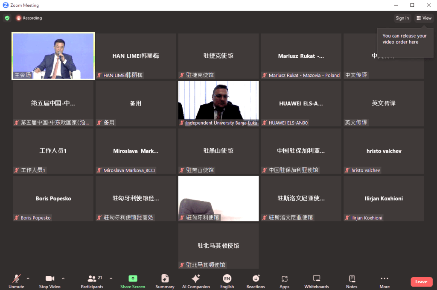Screen dimensions: 437x290
Task: Click the Sign in button
Action: 402,18
